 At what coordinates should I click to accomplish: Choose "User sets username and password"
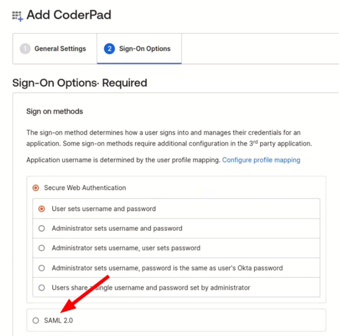[41, 209]
